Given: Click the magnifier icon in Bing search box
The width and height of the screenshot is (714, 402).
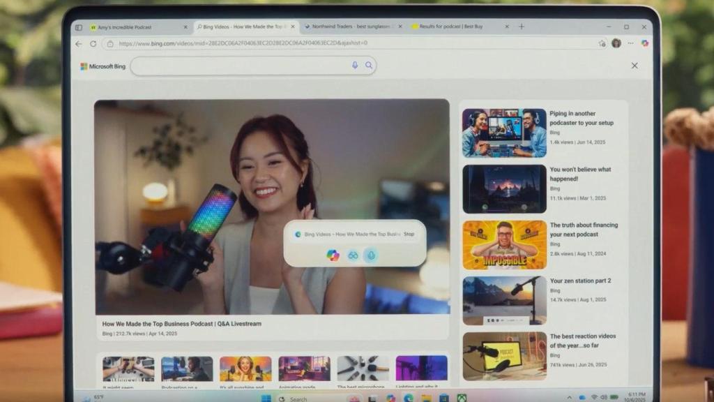Looking at the screenshot, I should click(369, 66).
